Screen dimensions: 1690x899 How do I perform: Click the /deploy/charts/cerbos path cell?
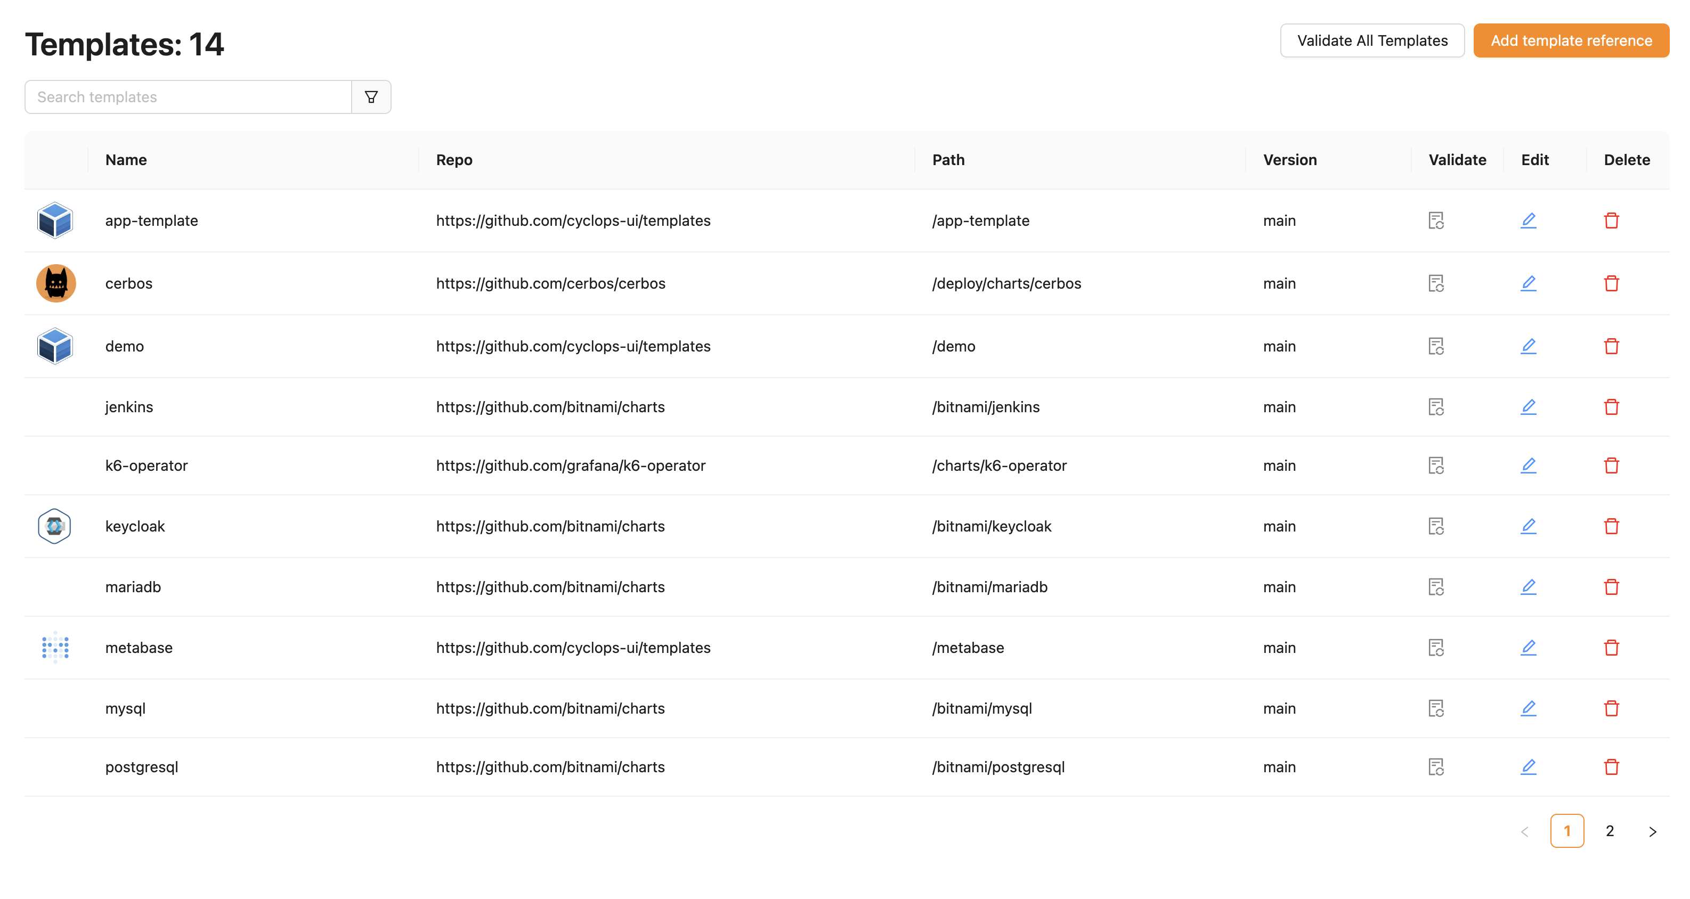[x=1006, y=283]
